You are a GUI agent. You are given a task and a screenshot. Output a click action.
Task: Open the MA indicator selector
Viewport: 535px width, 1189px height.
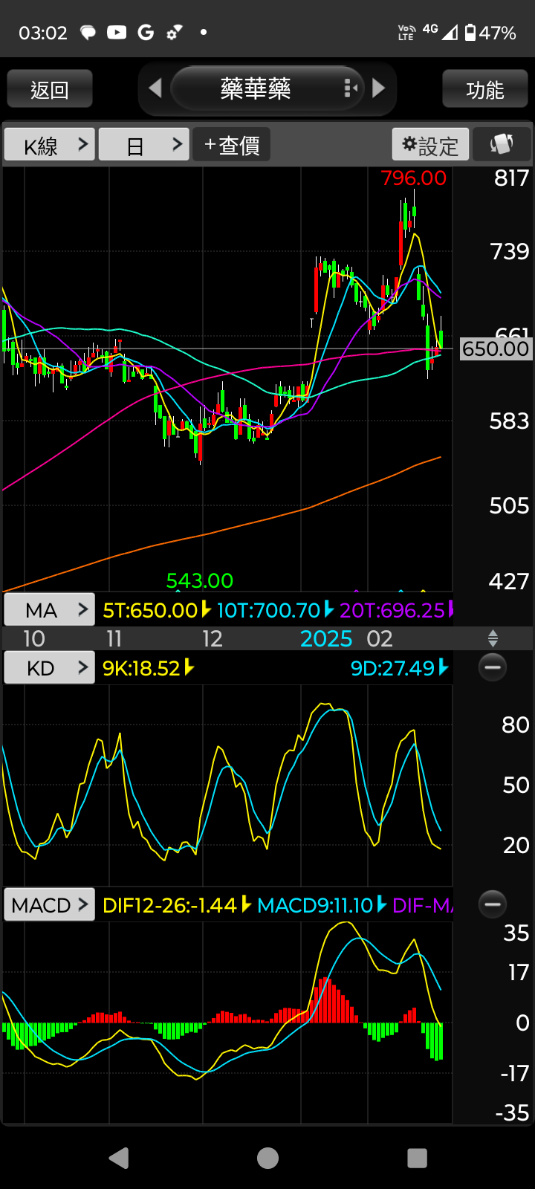(49, 610)
